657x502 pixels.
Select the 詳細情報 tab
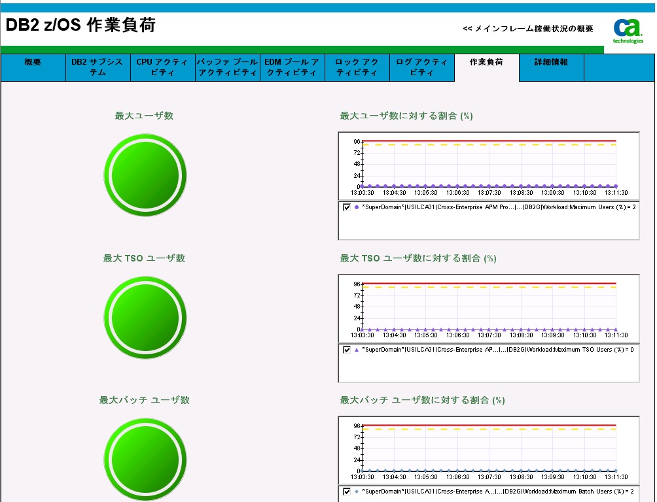552,67
